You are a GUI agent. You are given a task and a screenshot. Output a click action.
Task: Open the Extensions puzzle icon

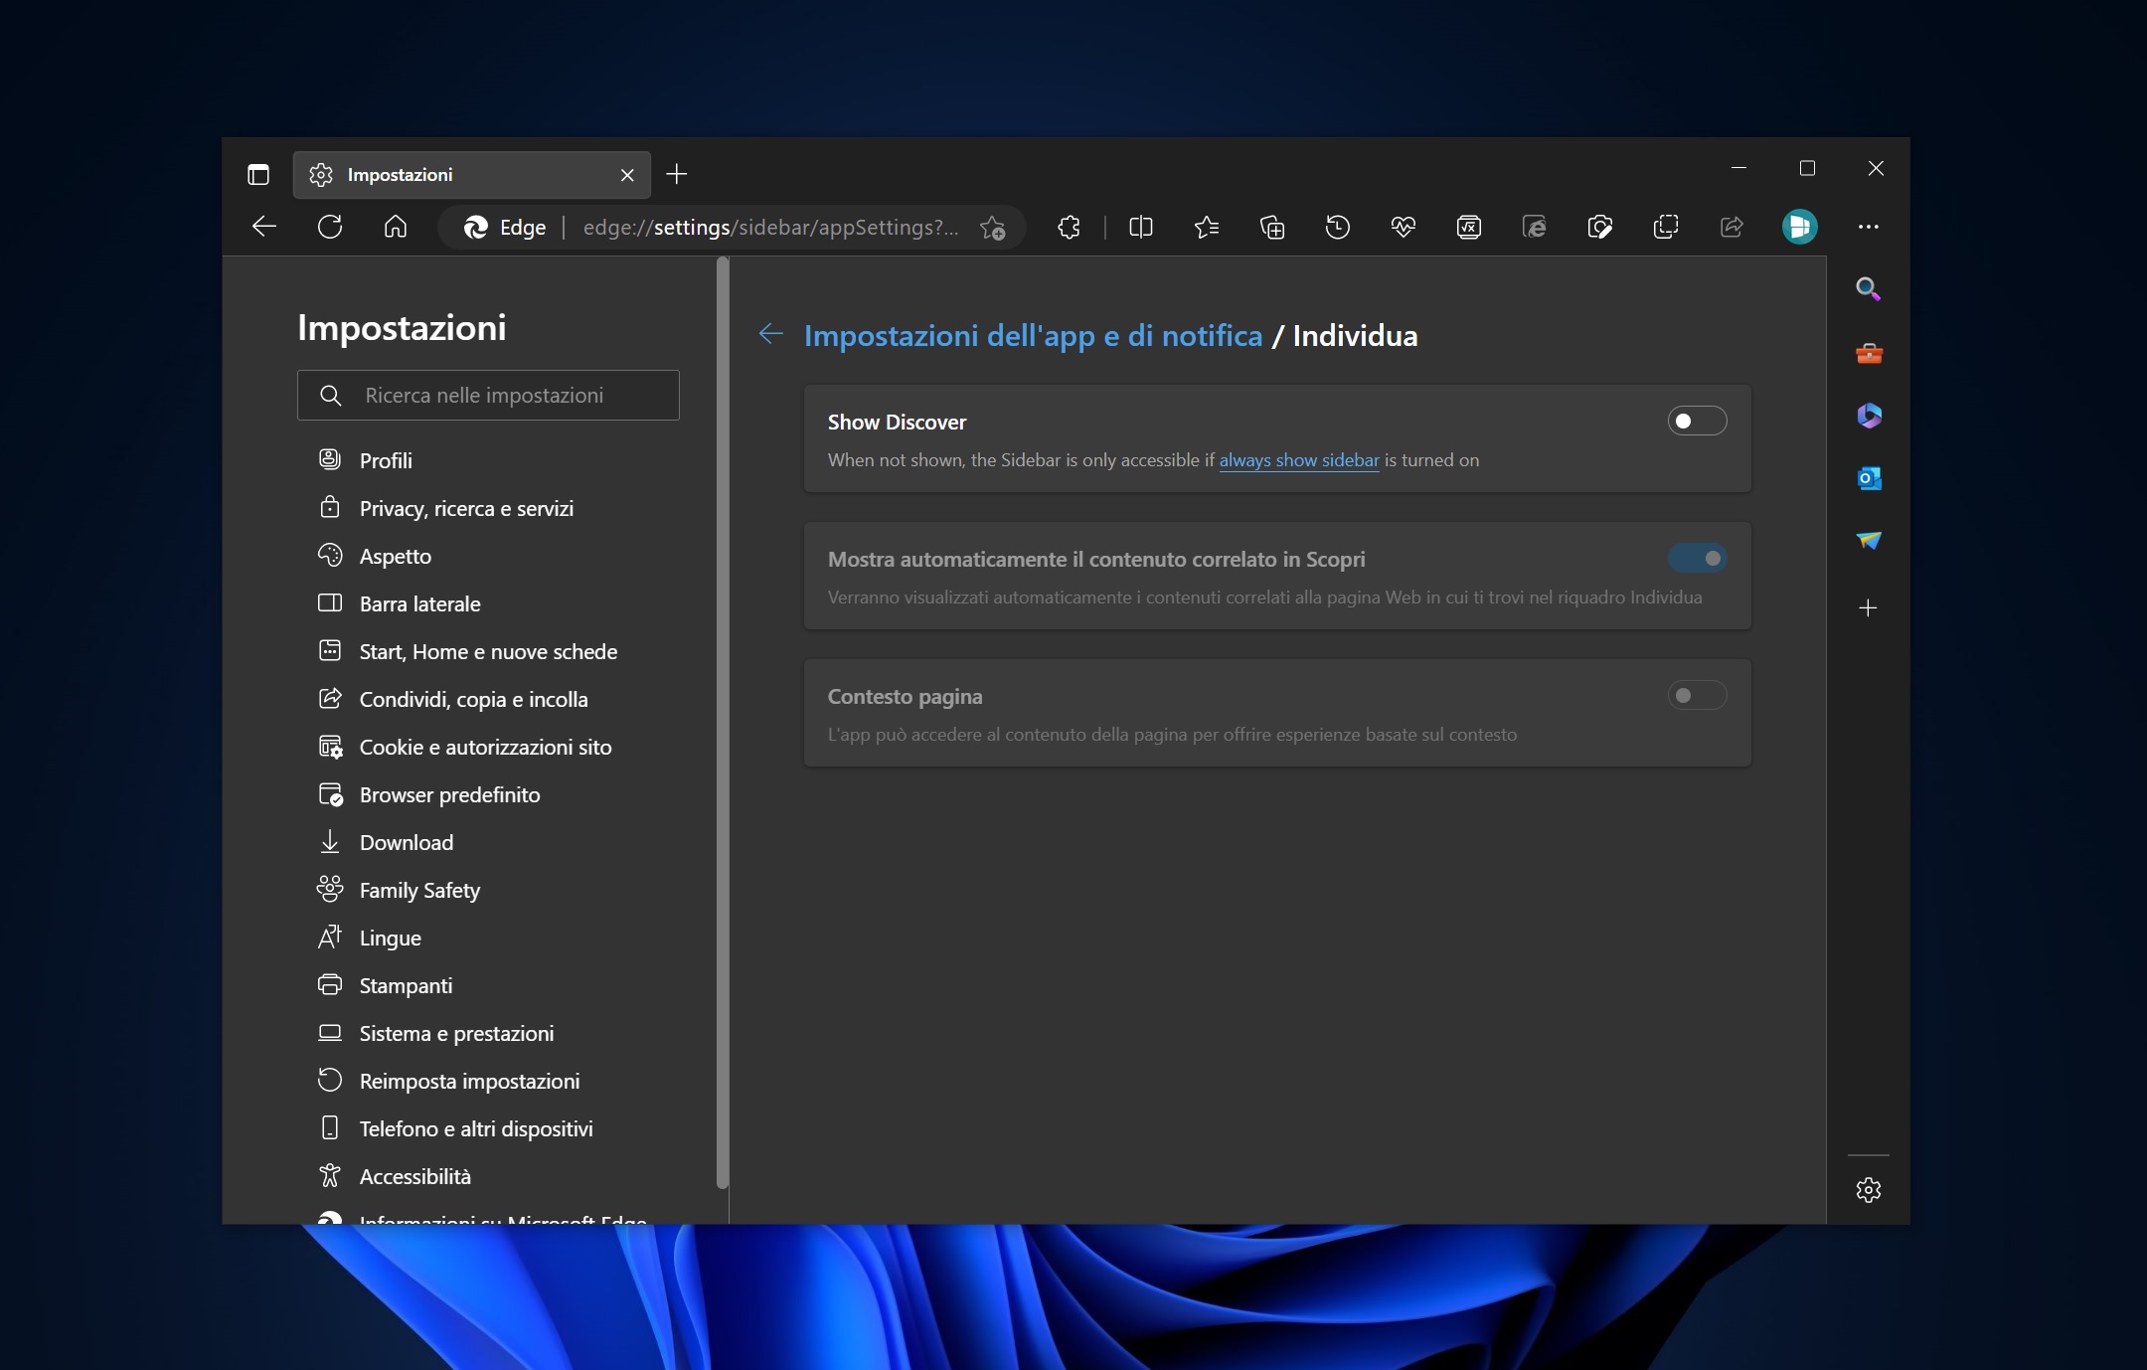point(1070,228)
